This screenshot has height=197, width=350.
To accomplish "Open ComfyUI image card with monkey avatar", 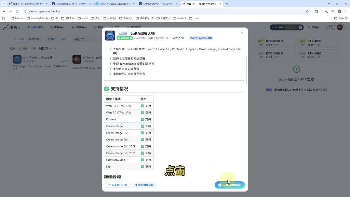I will tap(87, 63).
